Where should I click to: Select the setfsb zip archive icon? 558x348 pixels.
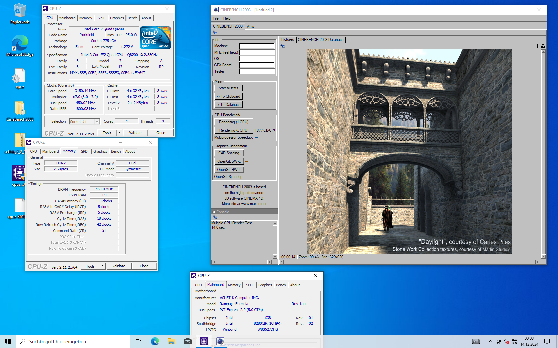point(20,143)
